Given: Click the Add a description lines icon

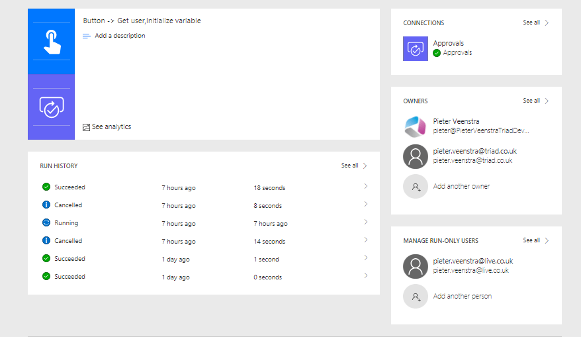Looking at the screenshot, I should pos(86,36).
